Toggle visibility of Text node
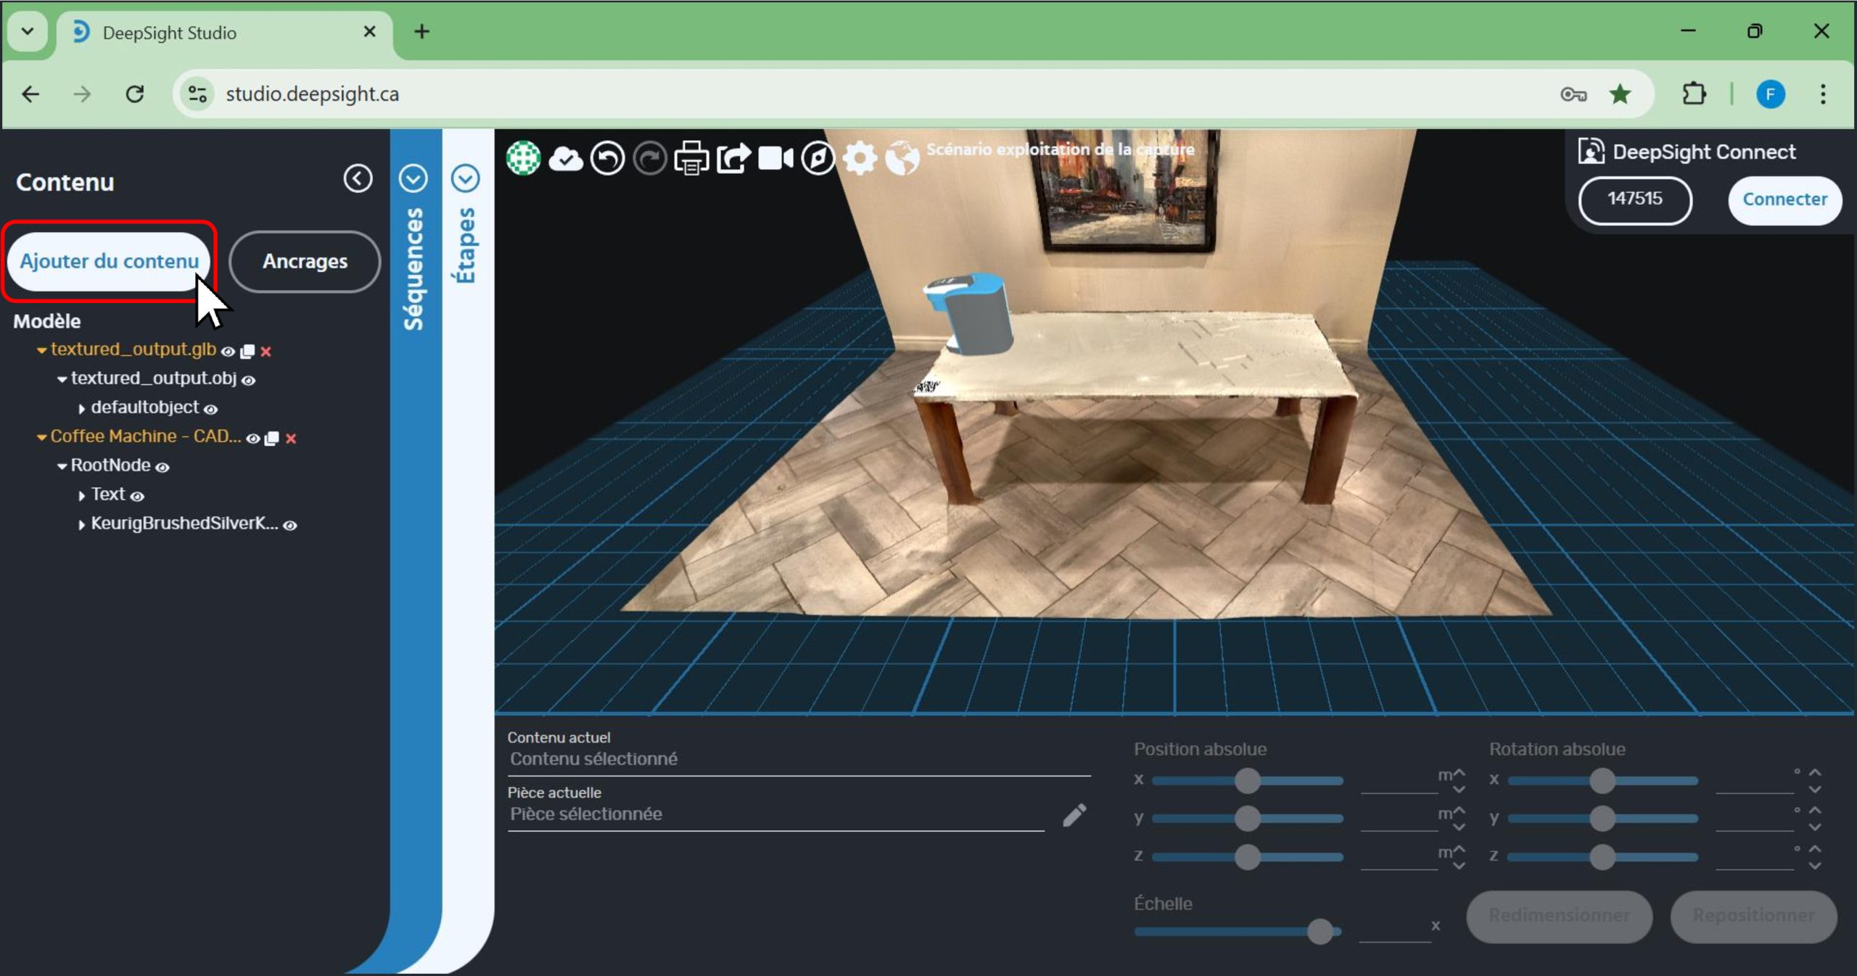This screenshot has width=1857, height=976. pos(137,497)
